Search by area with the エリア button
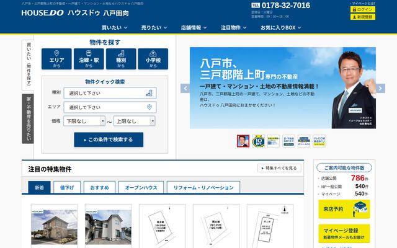The image size is (397, 248). click(x=56, y=59)
